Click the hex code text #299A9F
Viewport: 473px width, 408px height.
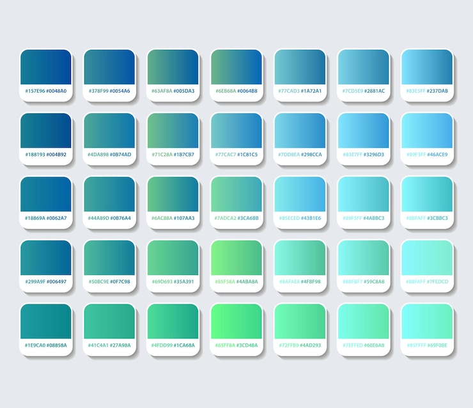click(x=35, y=281)
